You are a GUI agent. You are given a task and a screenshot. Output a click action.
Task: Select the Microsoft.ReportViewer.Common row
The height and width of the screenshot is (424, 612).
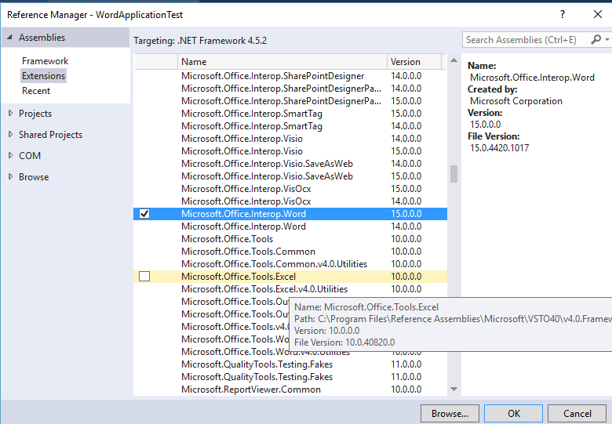click(290, 390)
